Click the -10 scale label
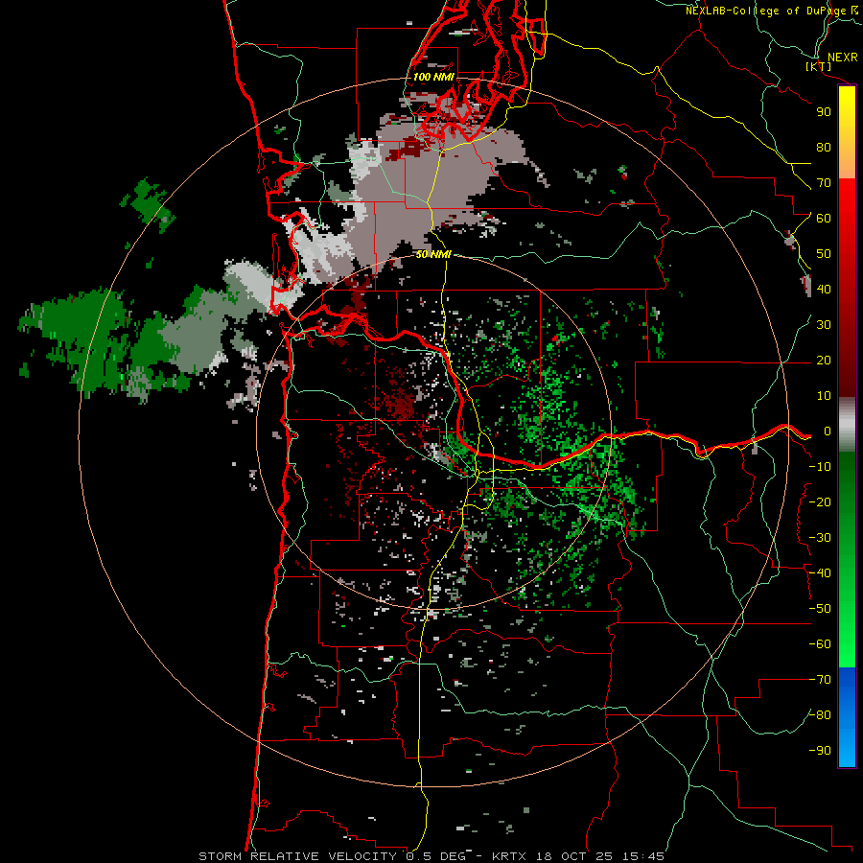 820,467
